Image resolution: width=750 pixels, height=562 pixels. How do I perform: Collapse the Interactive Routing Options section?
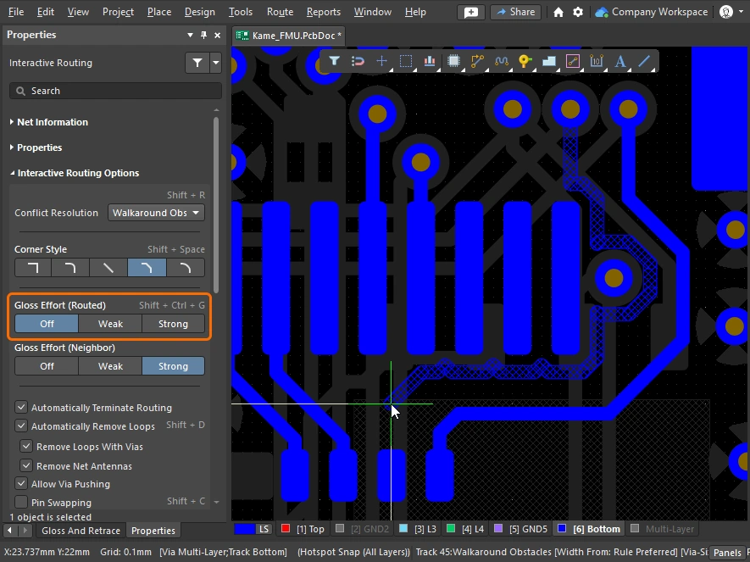point(78,173)
